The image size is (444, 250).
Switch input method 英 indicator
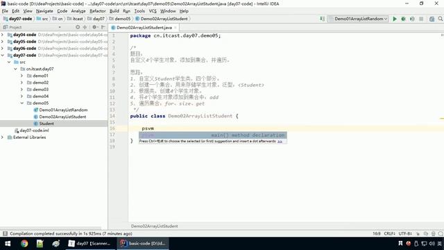[x=439, y=244]
